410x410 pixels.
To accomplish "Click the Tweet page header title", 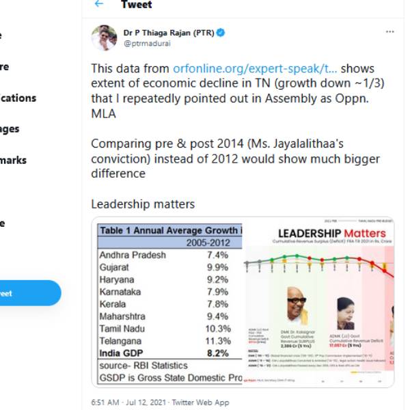I will coord(136,5).
